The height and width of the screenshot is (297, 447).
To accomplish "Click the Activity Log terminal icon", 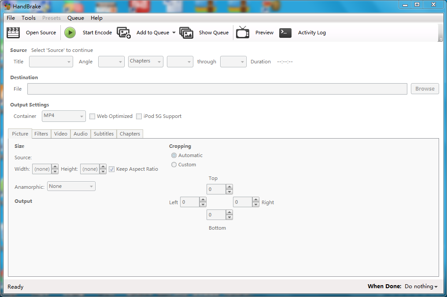I will (x=285, y=33).
